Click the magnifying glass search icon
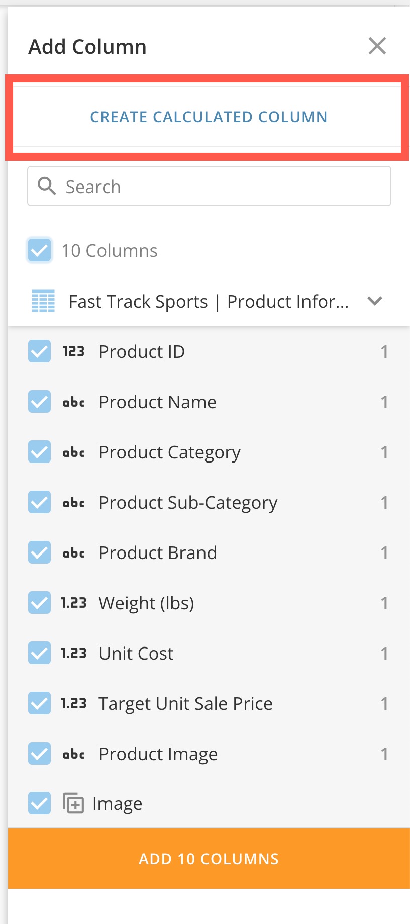 click(47, 187)
